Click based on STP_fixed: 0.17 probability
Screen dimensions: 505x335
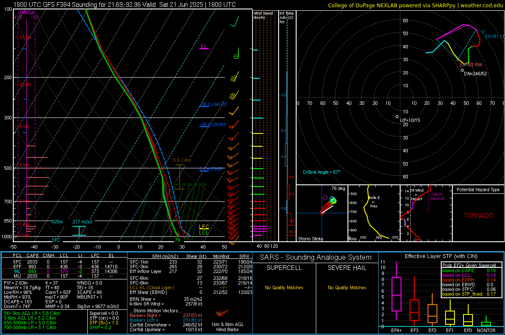click(469, 294)
